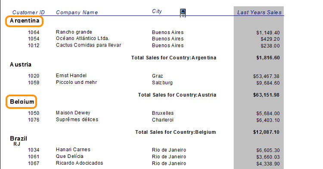Click the descending sort arrow beside City
Image resolution: width=323 pixels, height=169 pixels.
(x=183, y=15)
